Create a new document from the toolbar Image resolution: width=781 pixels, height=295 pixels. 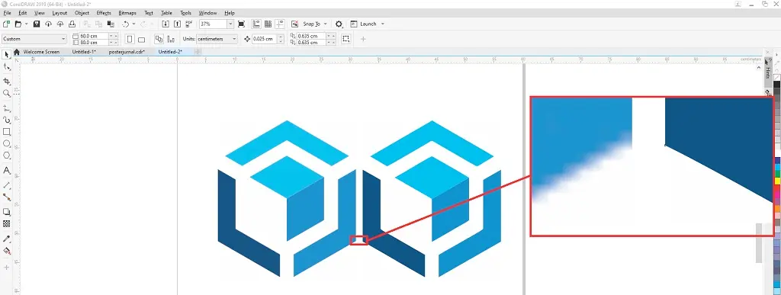(x=6, y=24)
